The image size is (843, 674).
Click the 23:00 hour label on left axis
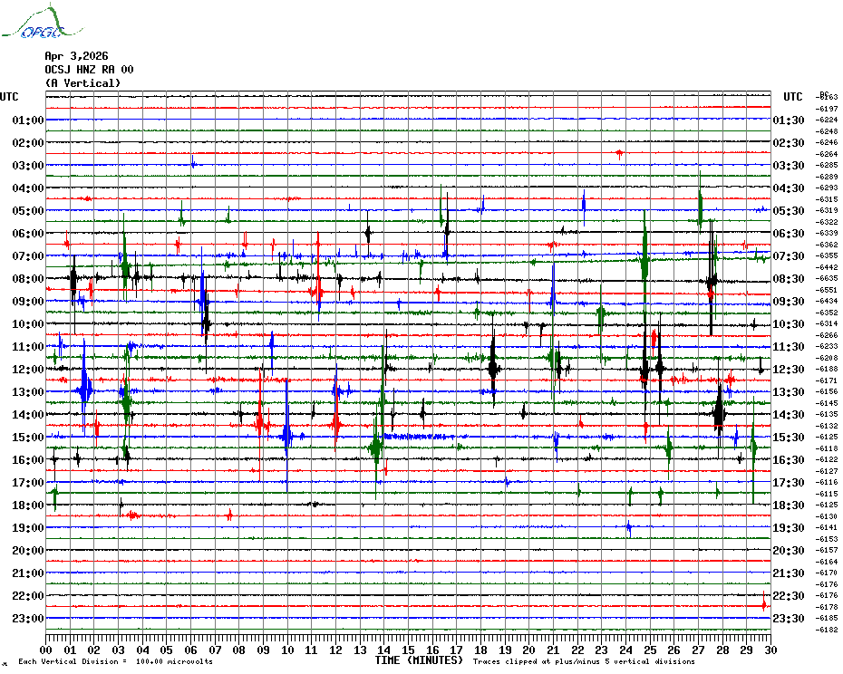coord(28,619)
